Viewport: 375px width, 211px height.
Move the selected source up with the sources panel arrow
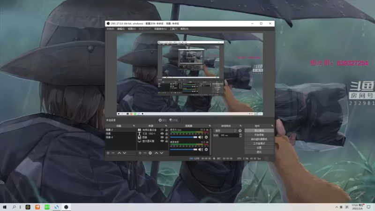point(156,153)
